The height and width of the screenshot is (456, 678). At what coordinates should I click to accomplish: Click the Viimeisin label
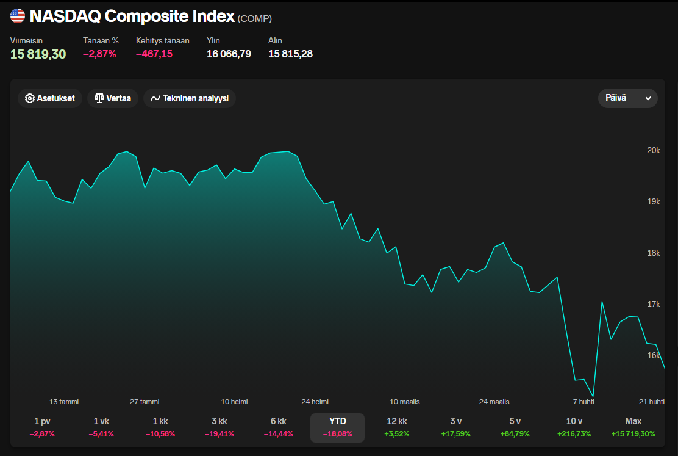tap(26, 41)
